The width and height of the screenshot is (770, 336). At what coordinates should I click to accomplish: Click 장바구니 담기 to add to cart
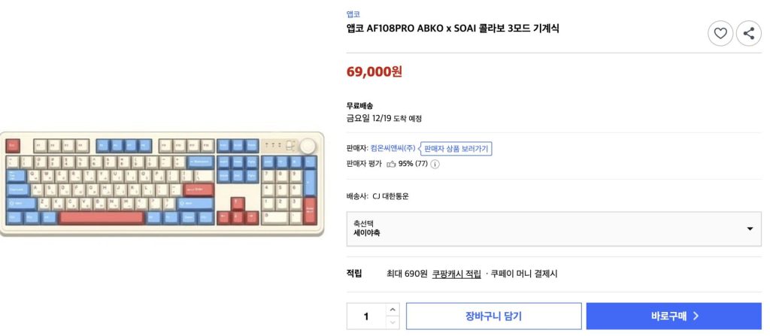(x=493, y=316)
